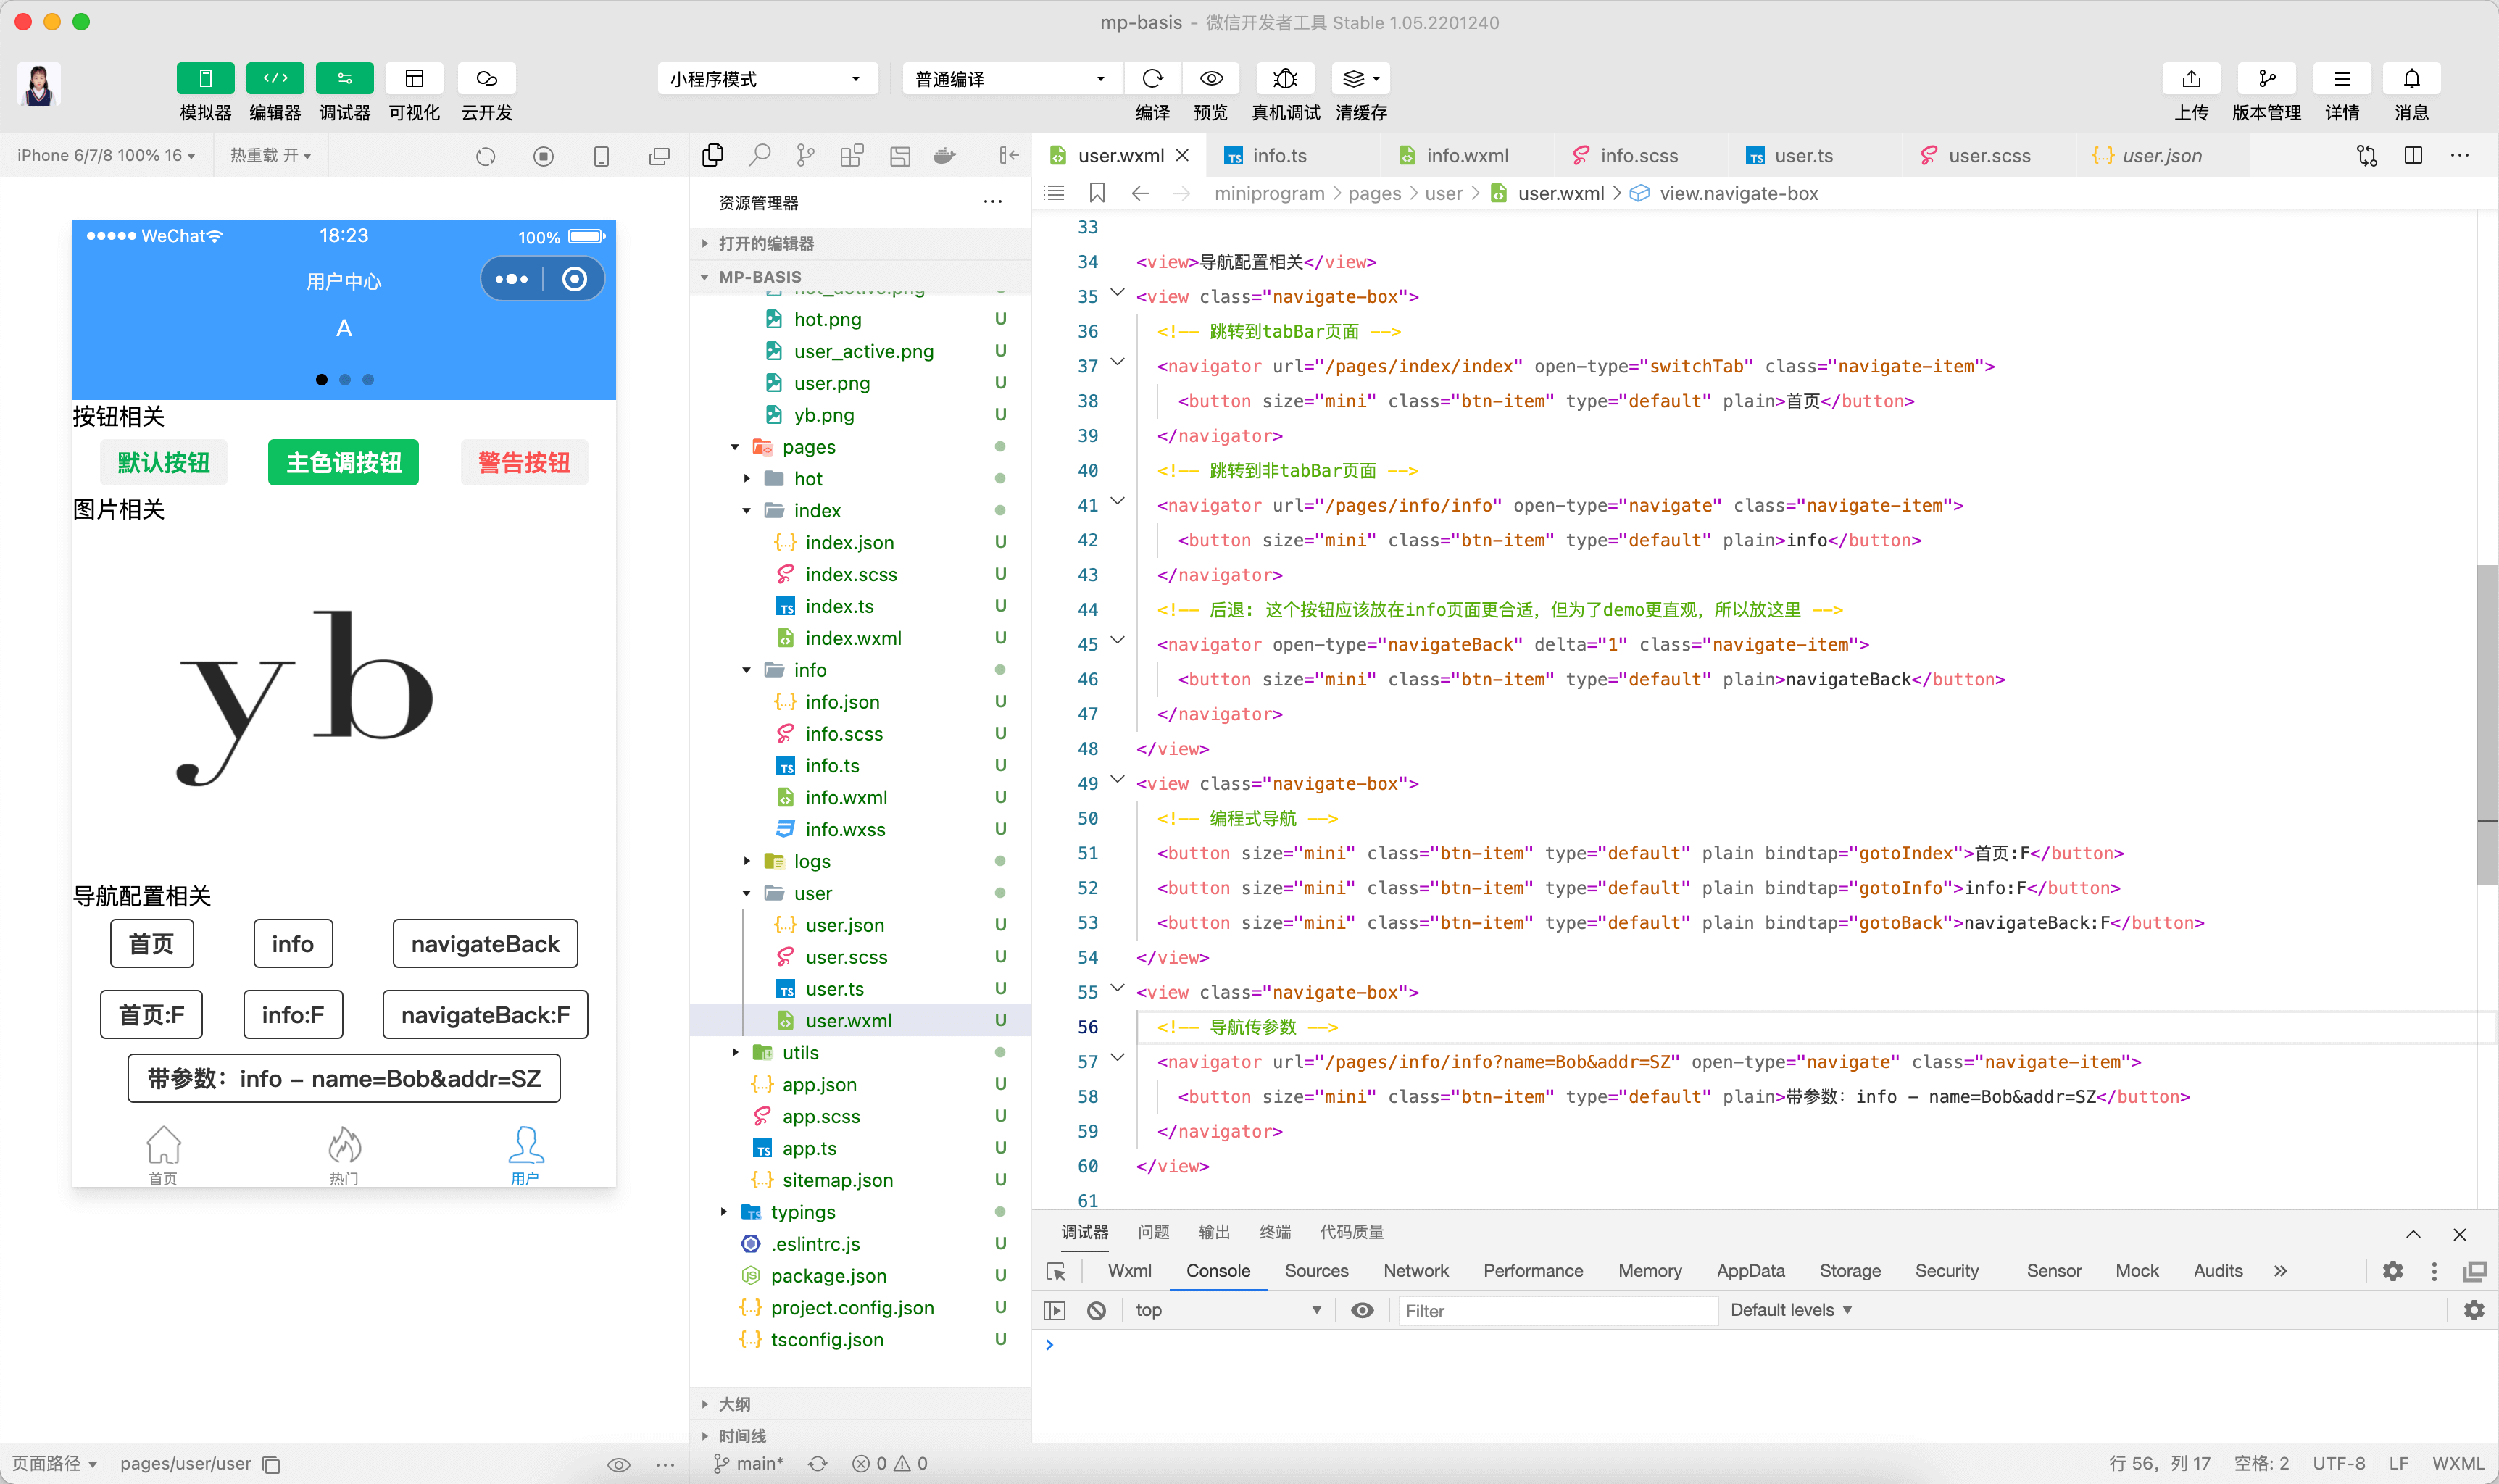Tap the warning button in simulator
This screenshot has height=1484, width=2499.
click(524, 463)
